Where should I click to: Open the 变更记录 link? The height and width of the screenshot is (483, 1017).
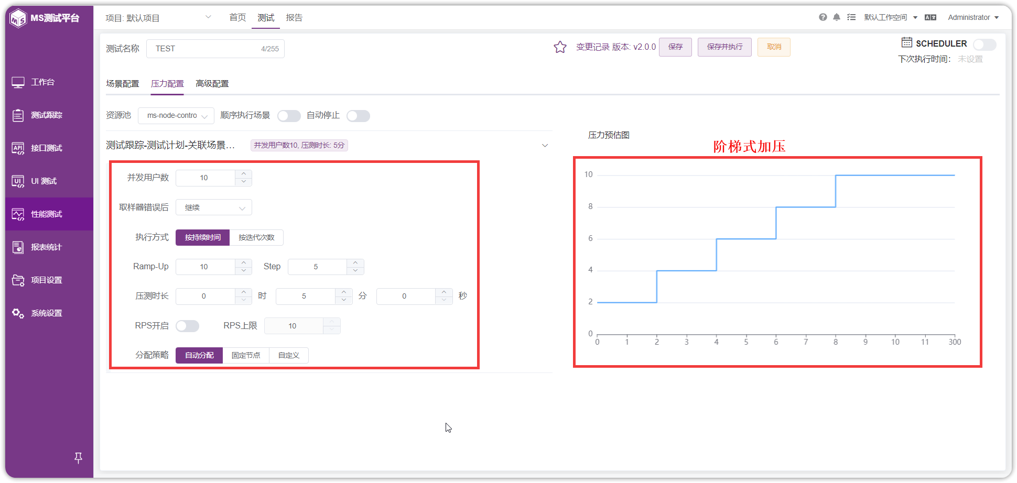click(593, 47)
